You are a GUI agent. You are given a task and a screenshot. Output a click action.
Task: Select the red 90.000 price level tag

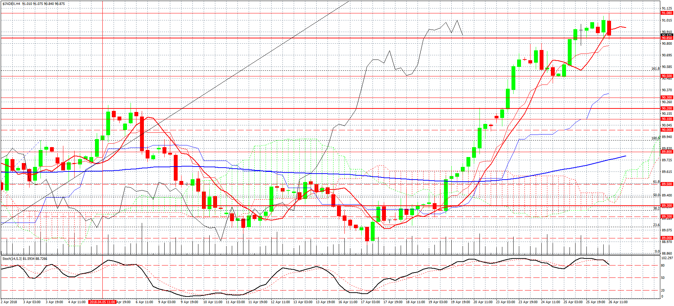click(667, 130)
